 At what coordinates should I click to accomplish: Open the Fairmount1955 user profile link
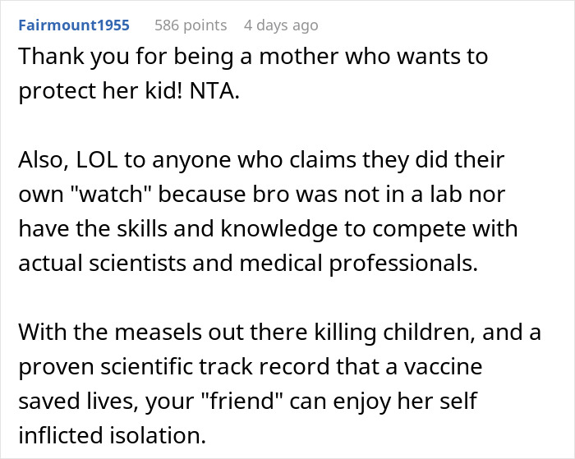(x=73, y=25)
